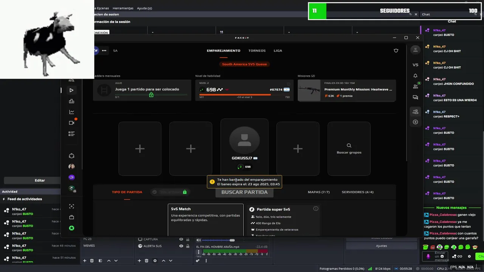The height and width of the screenshot is (272, 484).
Task: Open chat settings gear icon
Action: pos(469,257)
